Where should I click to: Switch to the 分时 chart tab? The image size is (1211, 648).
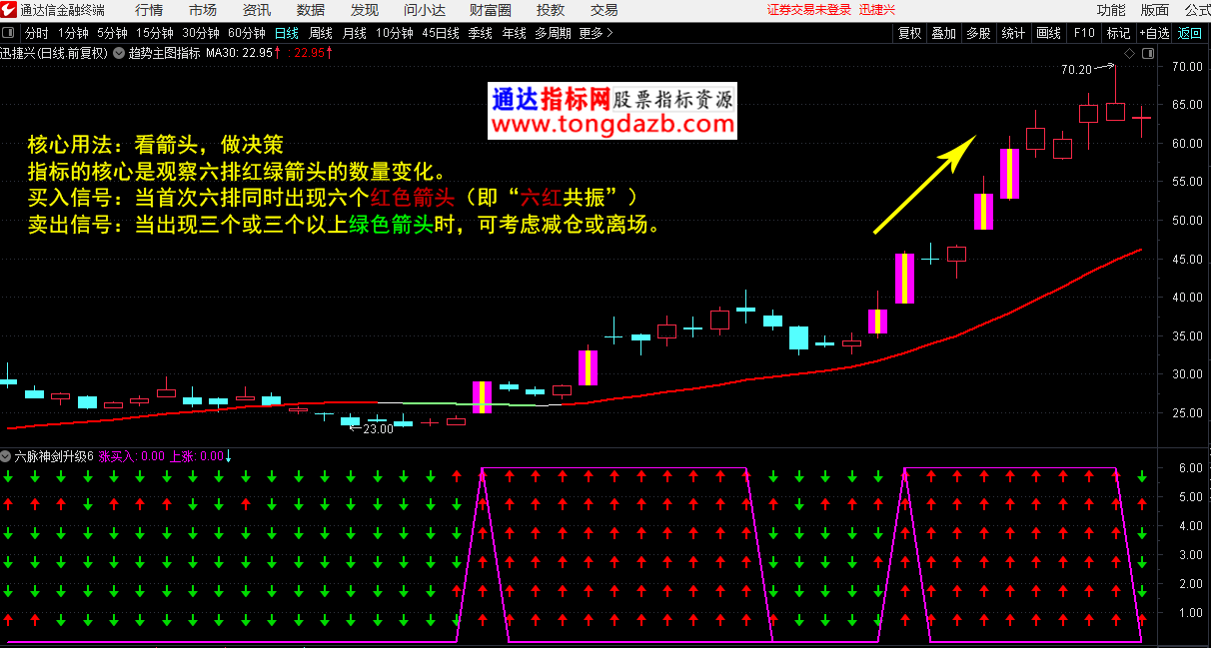[36, 33]
